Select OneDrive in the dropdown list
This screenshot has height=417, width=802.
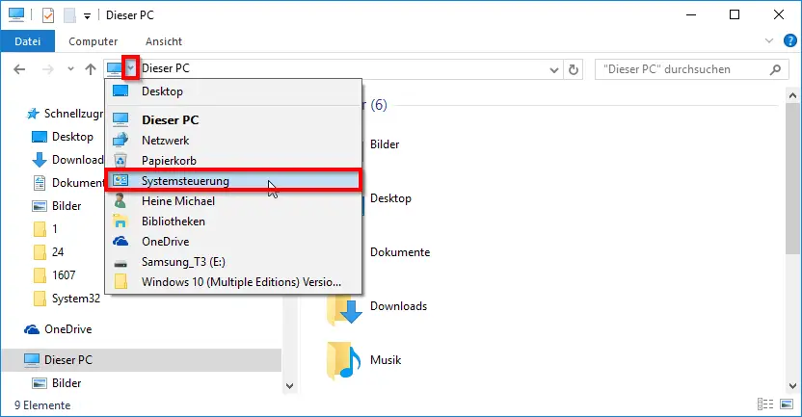click(x=233, y=242)
